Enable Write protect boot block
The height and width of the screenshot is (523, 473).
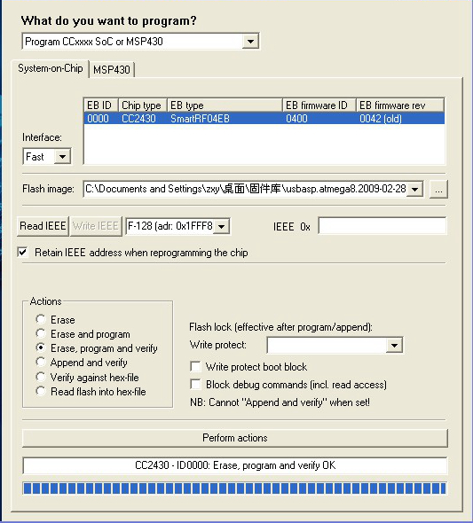(195, 367)
